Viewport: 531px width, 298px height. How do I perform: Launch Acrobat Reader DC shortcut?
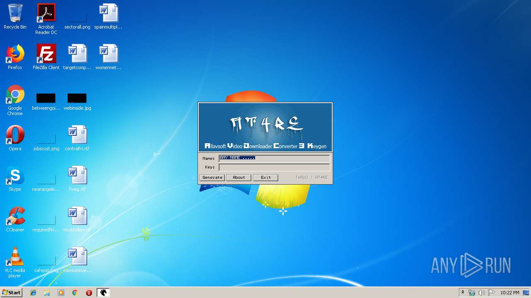coord(46,19)
